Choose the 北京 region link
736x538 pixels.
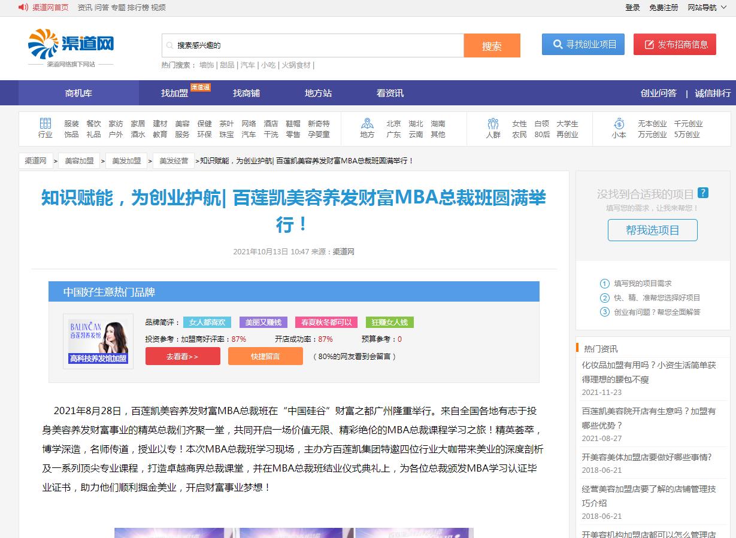point(393,124)
